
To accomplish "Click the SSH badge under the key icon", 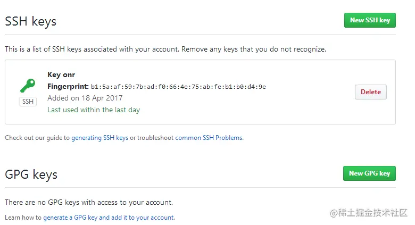I will 28,102.
